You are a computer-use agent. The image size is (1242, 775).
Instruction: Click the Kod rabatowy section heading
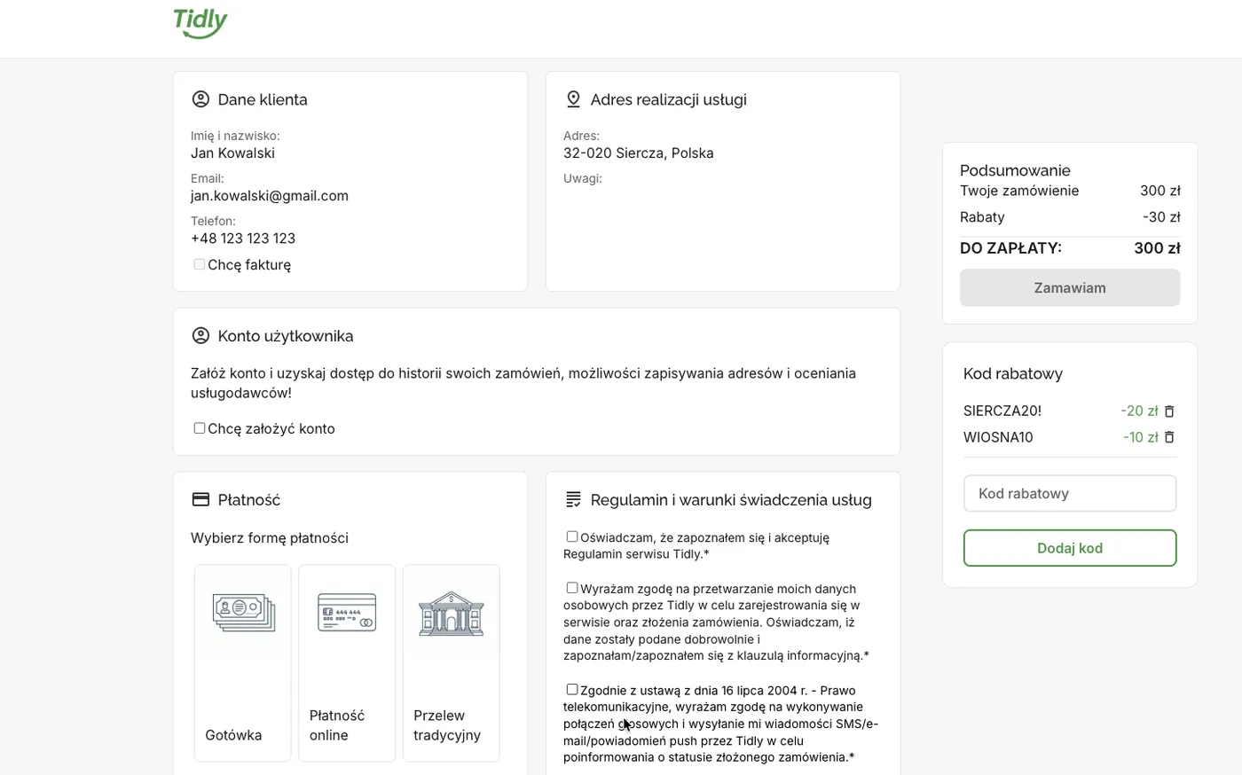click(1013, 374)
